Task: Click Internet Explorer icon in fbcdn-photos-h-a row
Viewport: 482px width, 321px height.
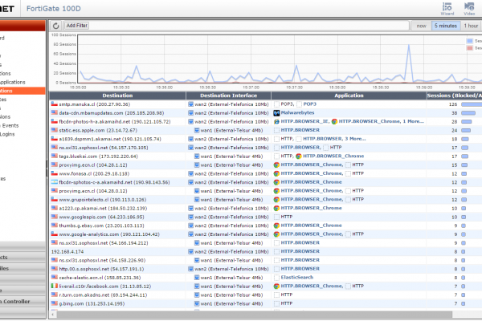Action: pos(276,122)
